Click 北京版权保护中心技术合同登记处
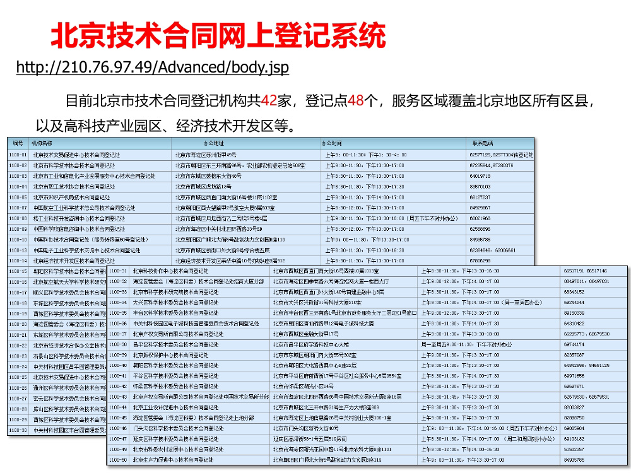The height and width of the screenshot is (473, 631). 170,355
